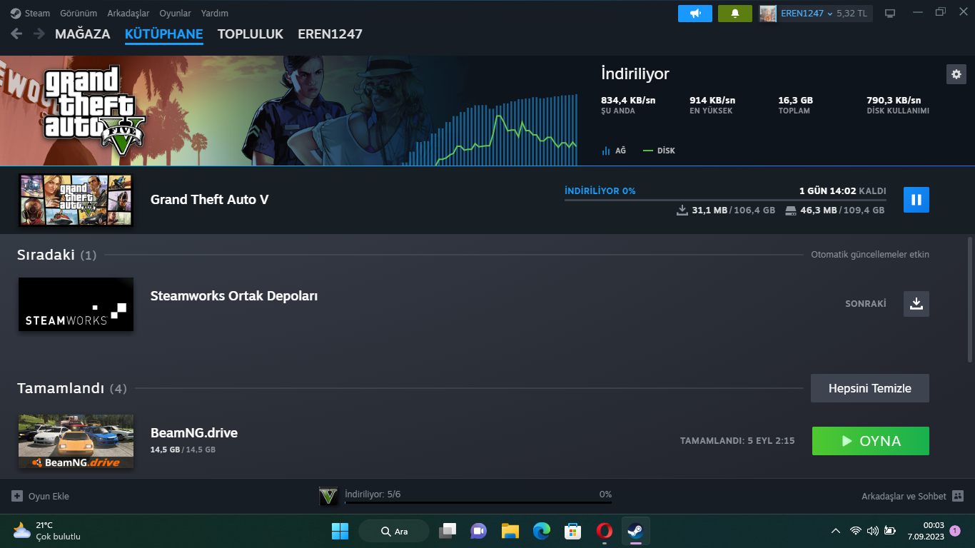This screenshot has height=548, width=975.
Task: Click the AĞ network graph legend
Action: click(614, 151)
